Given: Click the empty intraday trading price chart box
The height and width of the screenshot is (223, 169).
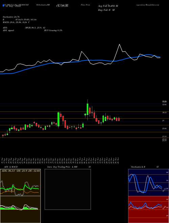Looking at the screenshot, I should (x=68, y=189).
